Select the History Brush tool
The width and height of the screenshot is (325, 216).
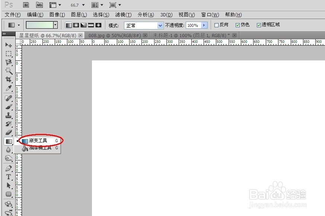[x=9, y=124]
